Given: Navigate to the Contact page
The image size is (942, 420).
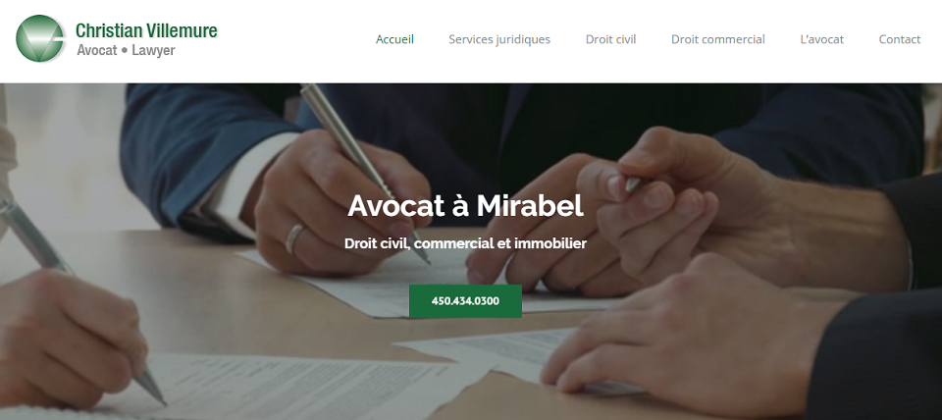Looking at the screenshot, I should [900, 39].
